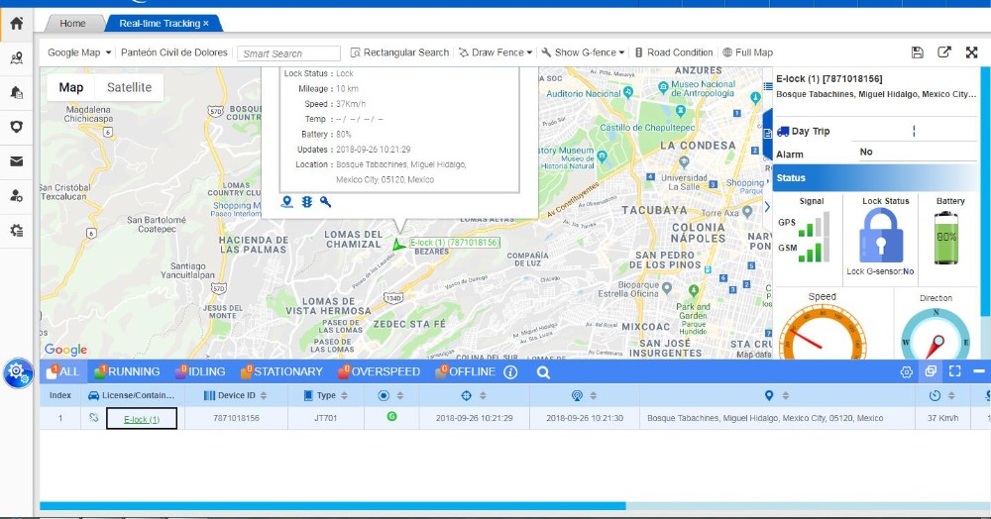The image size is (991, 519).
Task: Switch to Satellite map view
Action: [129, 88]
